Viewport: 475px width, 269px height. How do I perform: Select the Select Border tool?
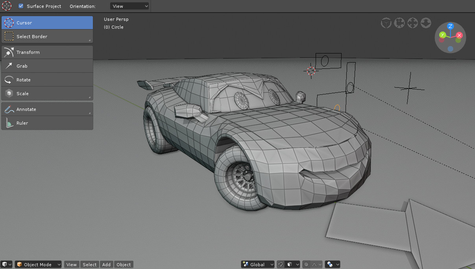(x=47, y=37)
